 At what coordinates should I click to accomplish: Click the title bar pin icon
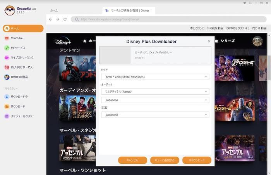tap(245, 3)
